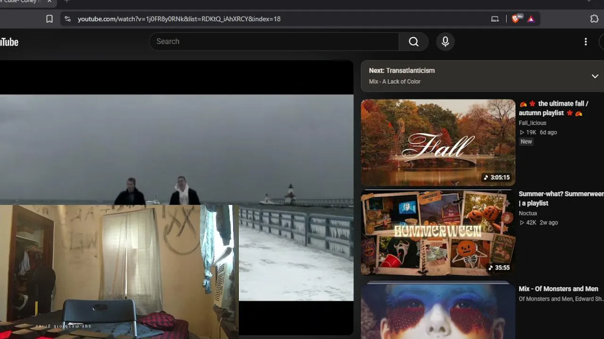Expand the Next: Transatlanticism playlist panel
Screen dimensions: 604x339
tap(595, 76)
